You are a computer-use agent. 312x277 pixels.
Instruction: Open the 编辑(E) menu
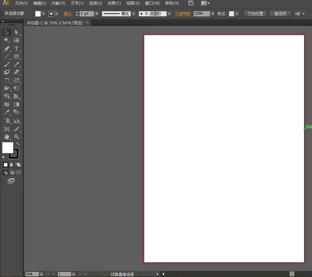(x=40, y=3)
